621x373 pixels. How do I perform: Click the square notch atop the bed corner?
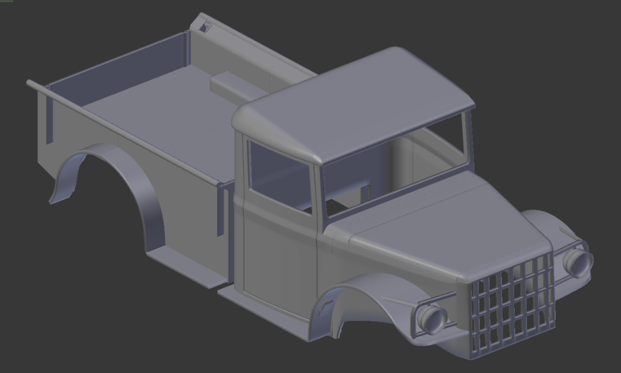[207, 26]
